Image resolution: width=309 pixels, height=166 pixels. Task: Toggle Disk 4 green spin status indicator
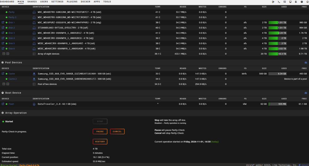coord(6,38)
